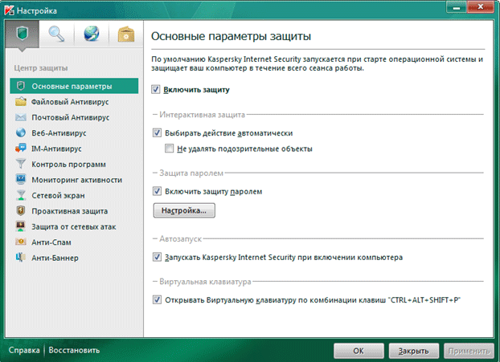Enable Не удалять подозрительные объекты checkbox

169,148
